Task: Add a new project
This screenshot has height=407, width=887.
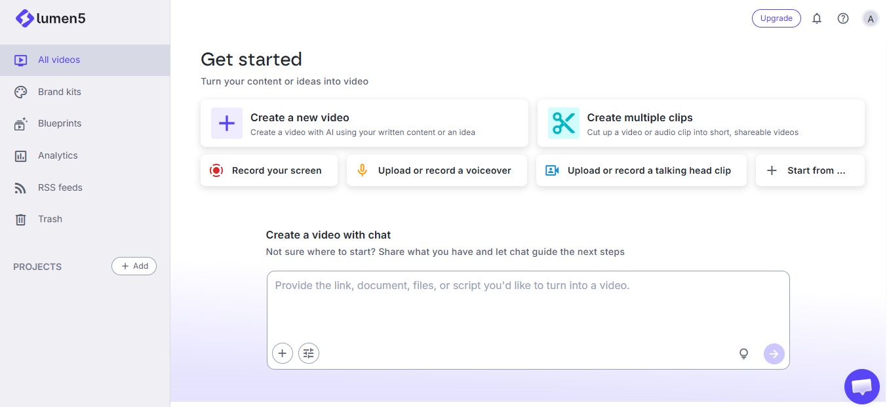Action: click(134, 266)
